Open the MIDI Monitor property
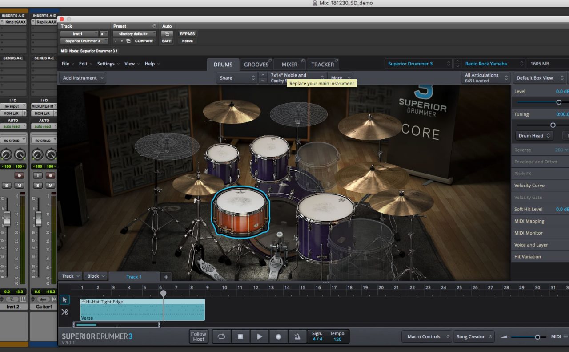The image size is (569, 352). pos(540,233)
